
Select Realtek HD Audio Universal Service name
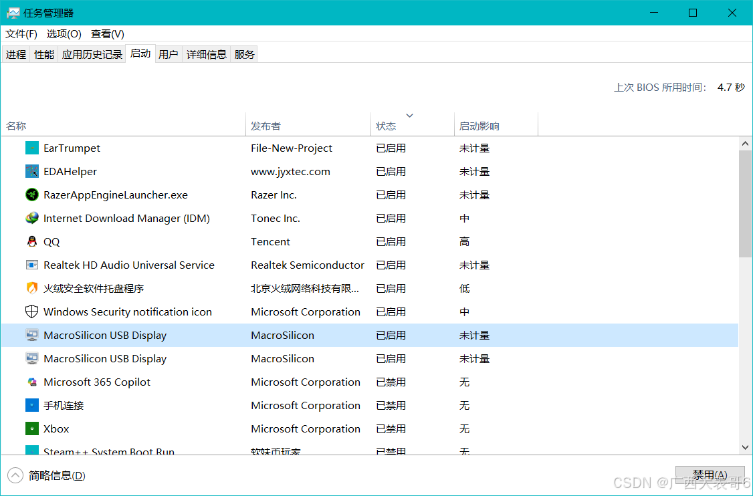coord(128,265)
